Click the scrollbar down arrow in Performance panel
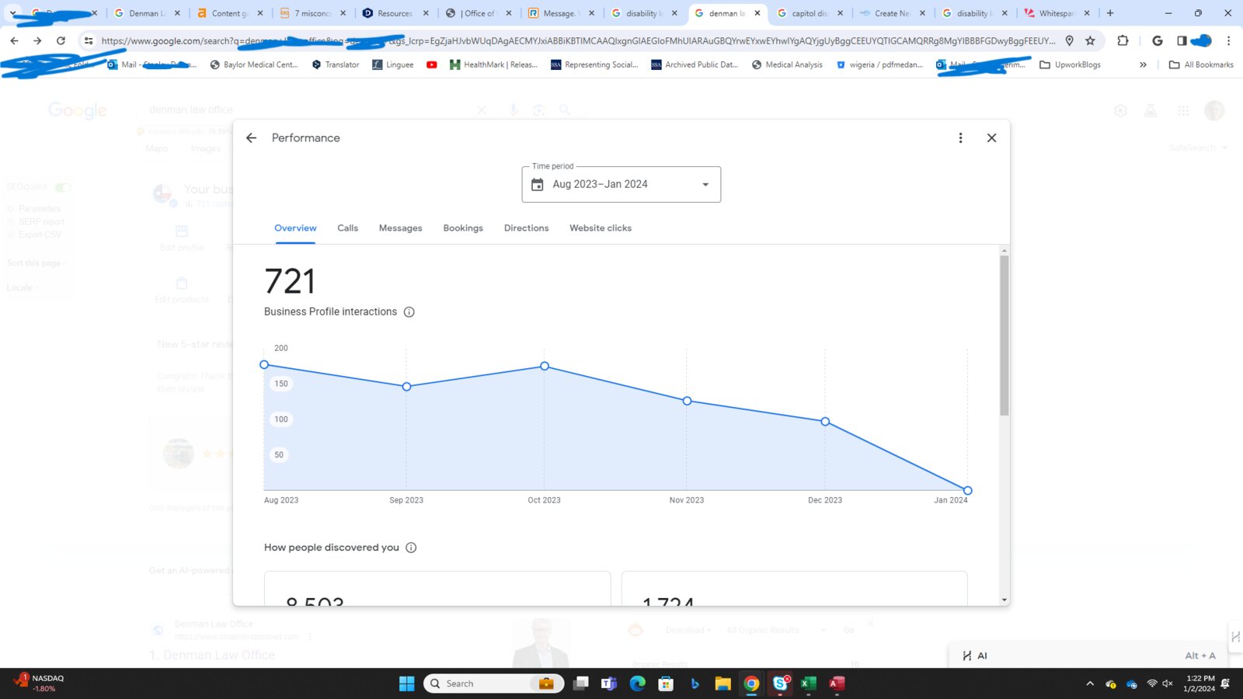1243x699 pixels. pos(1004,600)
